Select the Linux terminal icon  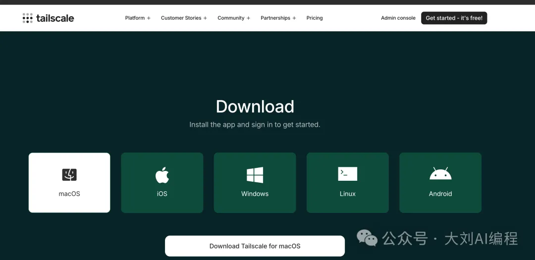click(347, 174)
